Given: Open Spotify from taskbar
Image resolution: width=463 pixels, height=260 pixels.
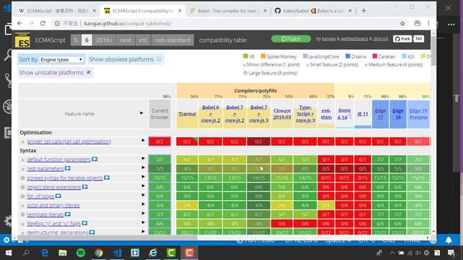Looking at the screenshot, I should (80, 253).
